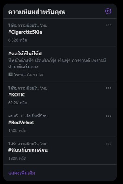Click the promoted arrow icon beside dtac

[x=10, y=75]
